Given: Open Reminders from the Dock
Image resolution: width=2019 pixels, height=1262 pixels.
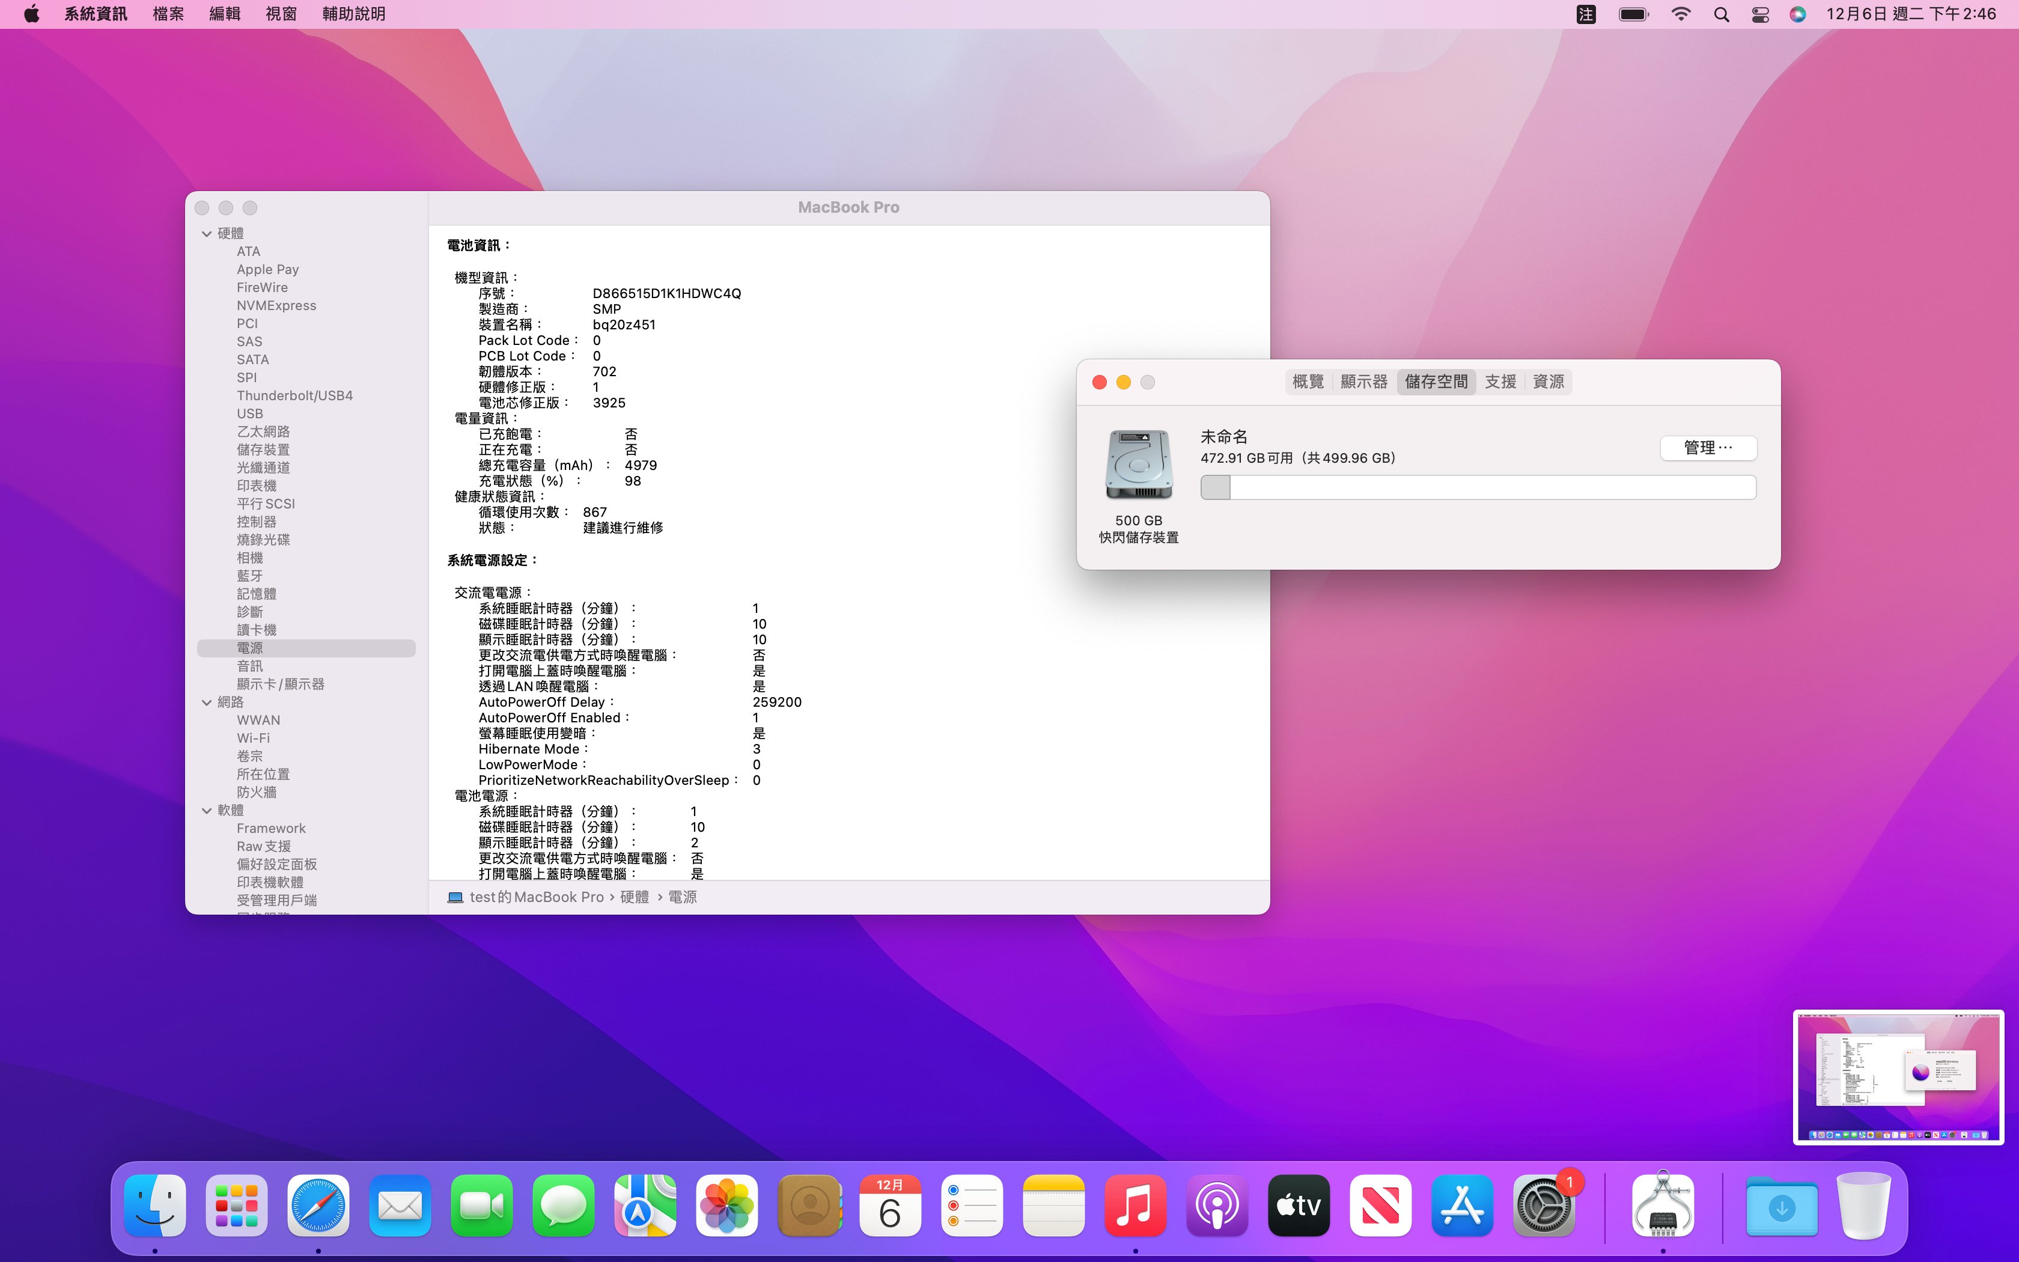Looking at the screenshot, I should [x=973, y=1206].
